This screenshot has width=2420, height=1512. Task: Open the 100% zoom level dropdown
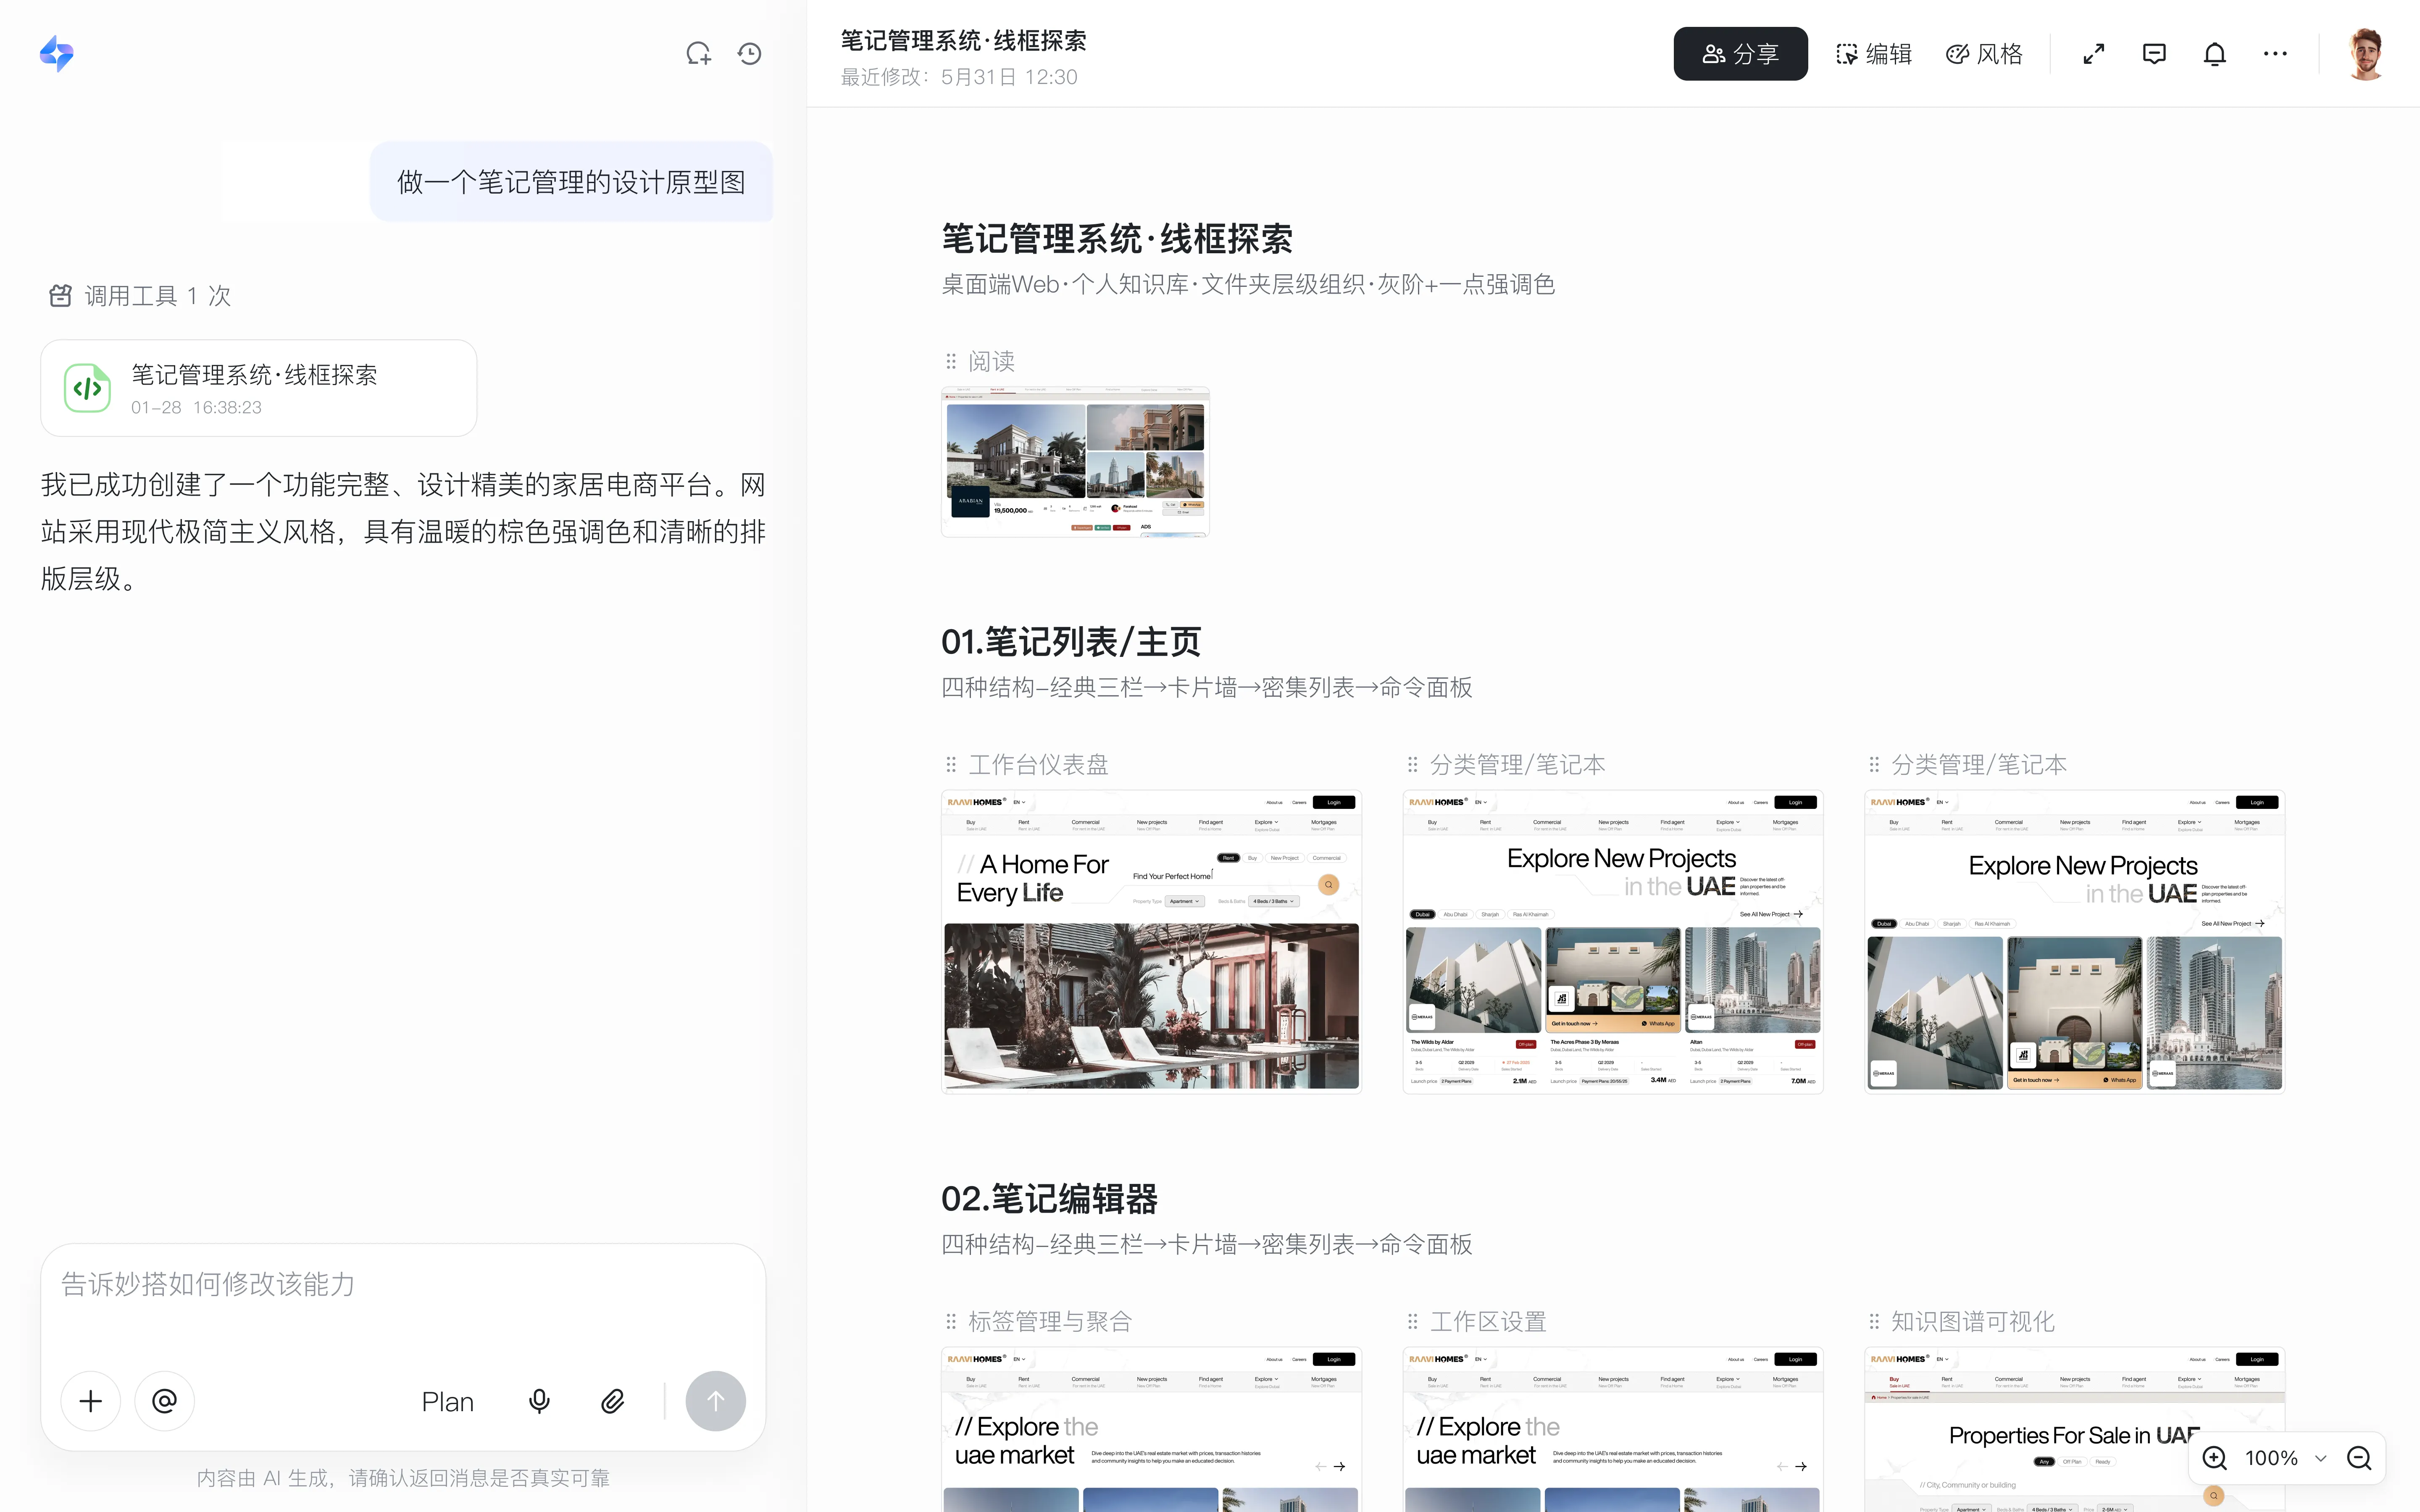[2285, 1458]
